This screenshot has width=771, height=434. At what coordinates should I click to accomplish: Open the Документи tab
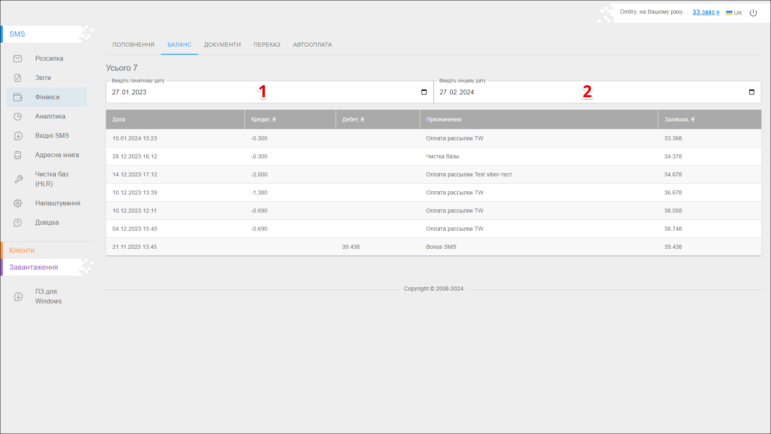(x=222, y=45)
